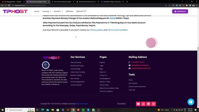Open Cloud Hosting footer link
Screen dimensions: 199x112
[x=75, y=69]
